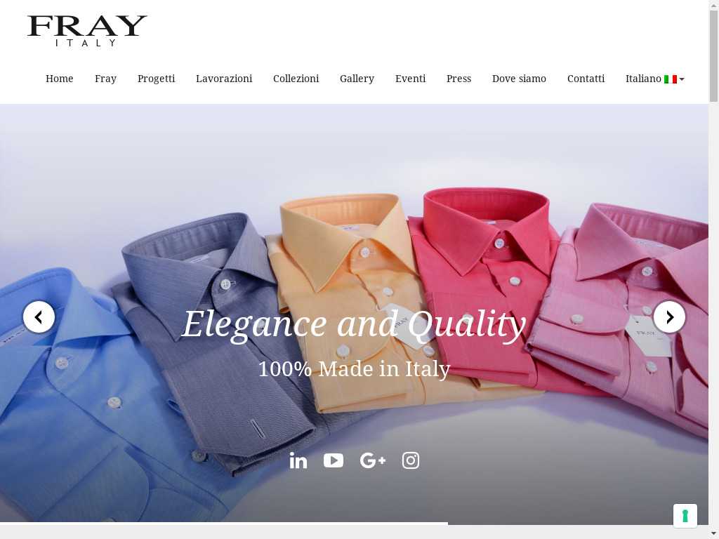Click the Eventi navigation item
Image resolution: width=719 pixels, height=539 pixels.
click(x=410, y=79)
